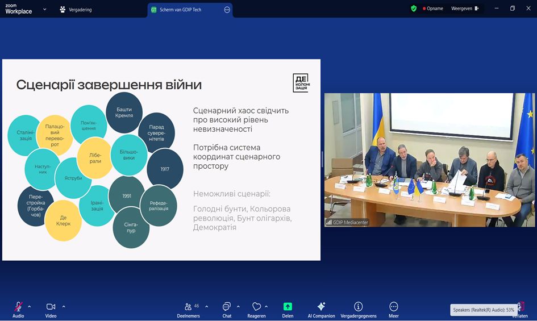Start sharing with green Delen icon

[x=288, y=307]
